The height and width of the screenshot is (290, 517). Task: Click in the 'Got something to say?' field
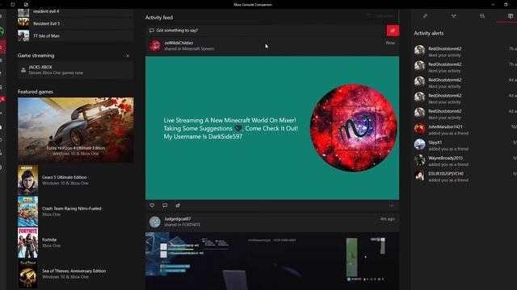(x=266, y=31)
